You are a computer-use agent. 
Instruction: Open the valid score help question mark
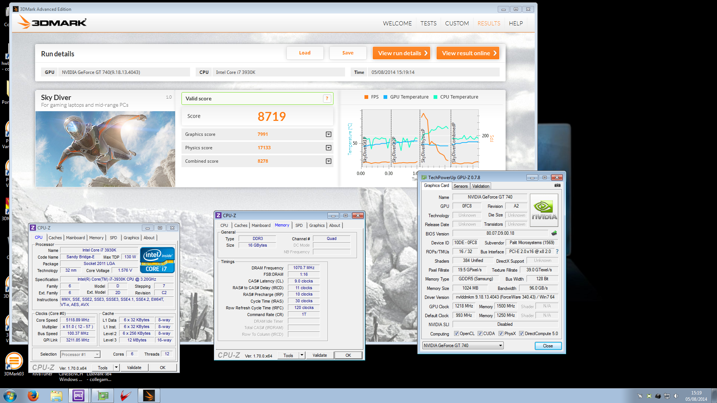click(327, 99)
